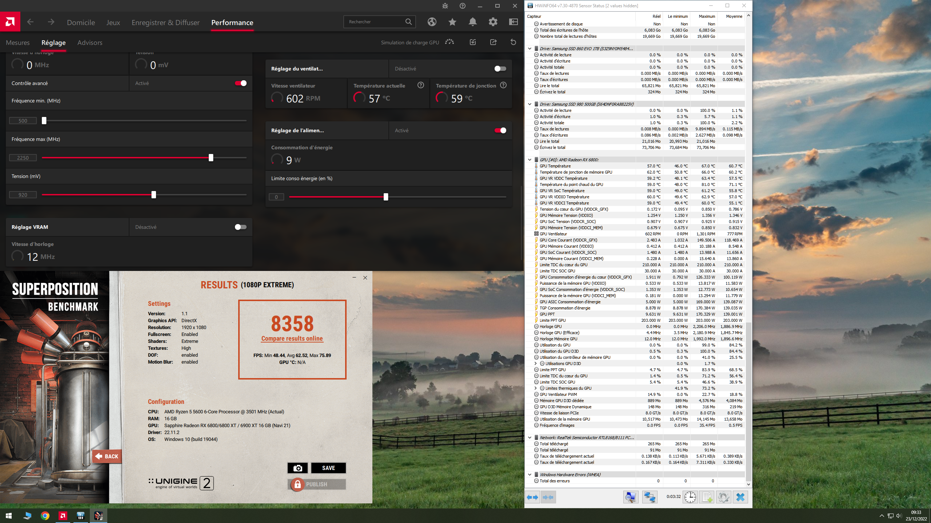
Task: Collapse the GPU [#0] AMD Radeon RX 6800 group
Action: [530, 160]
